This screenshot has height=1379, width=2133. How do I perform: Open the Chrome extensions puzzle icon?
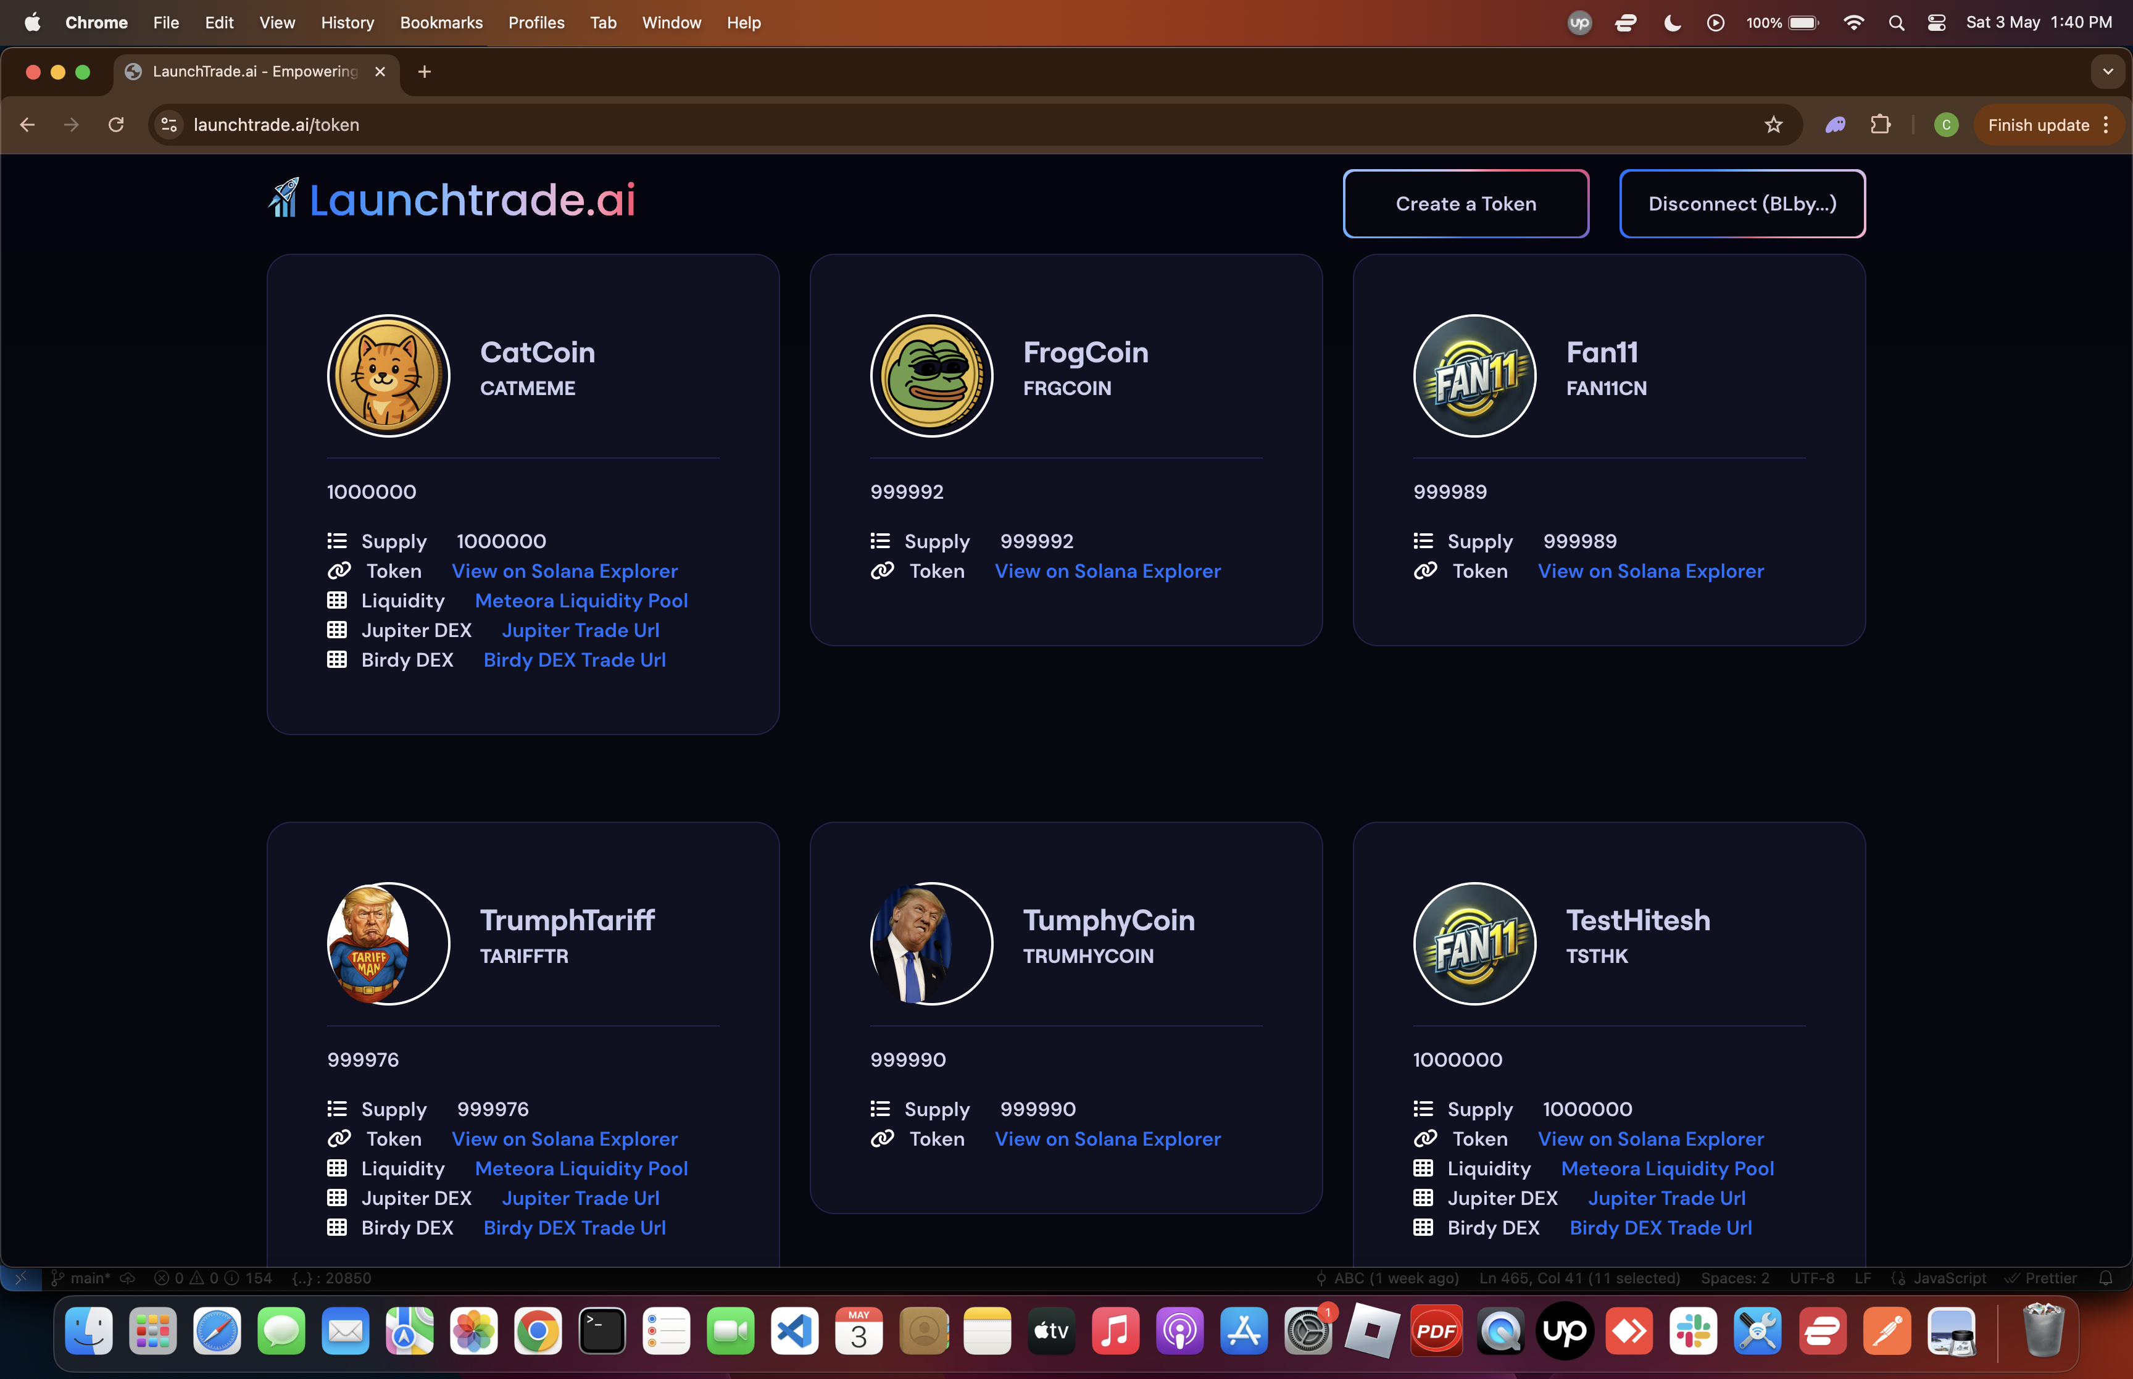[1881, 125]
